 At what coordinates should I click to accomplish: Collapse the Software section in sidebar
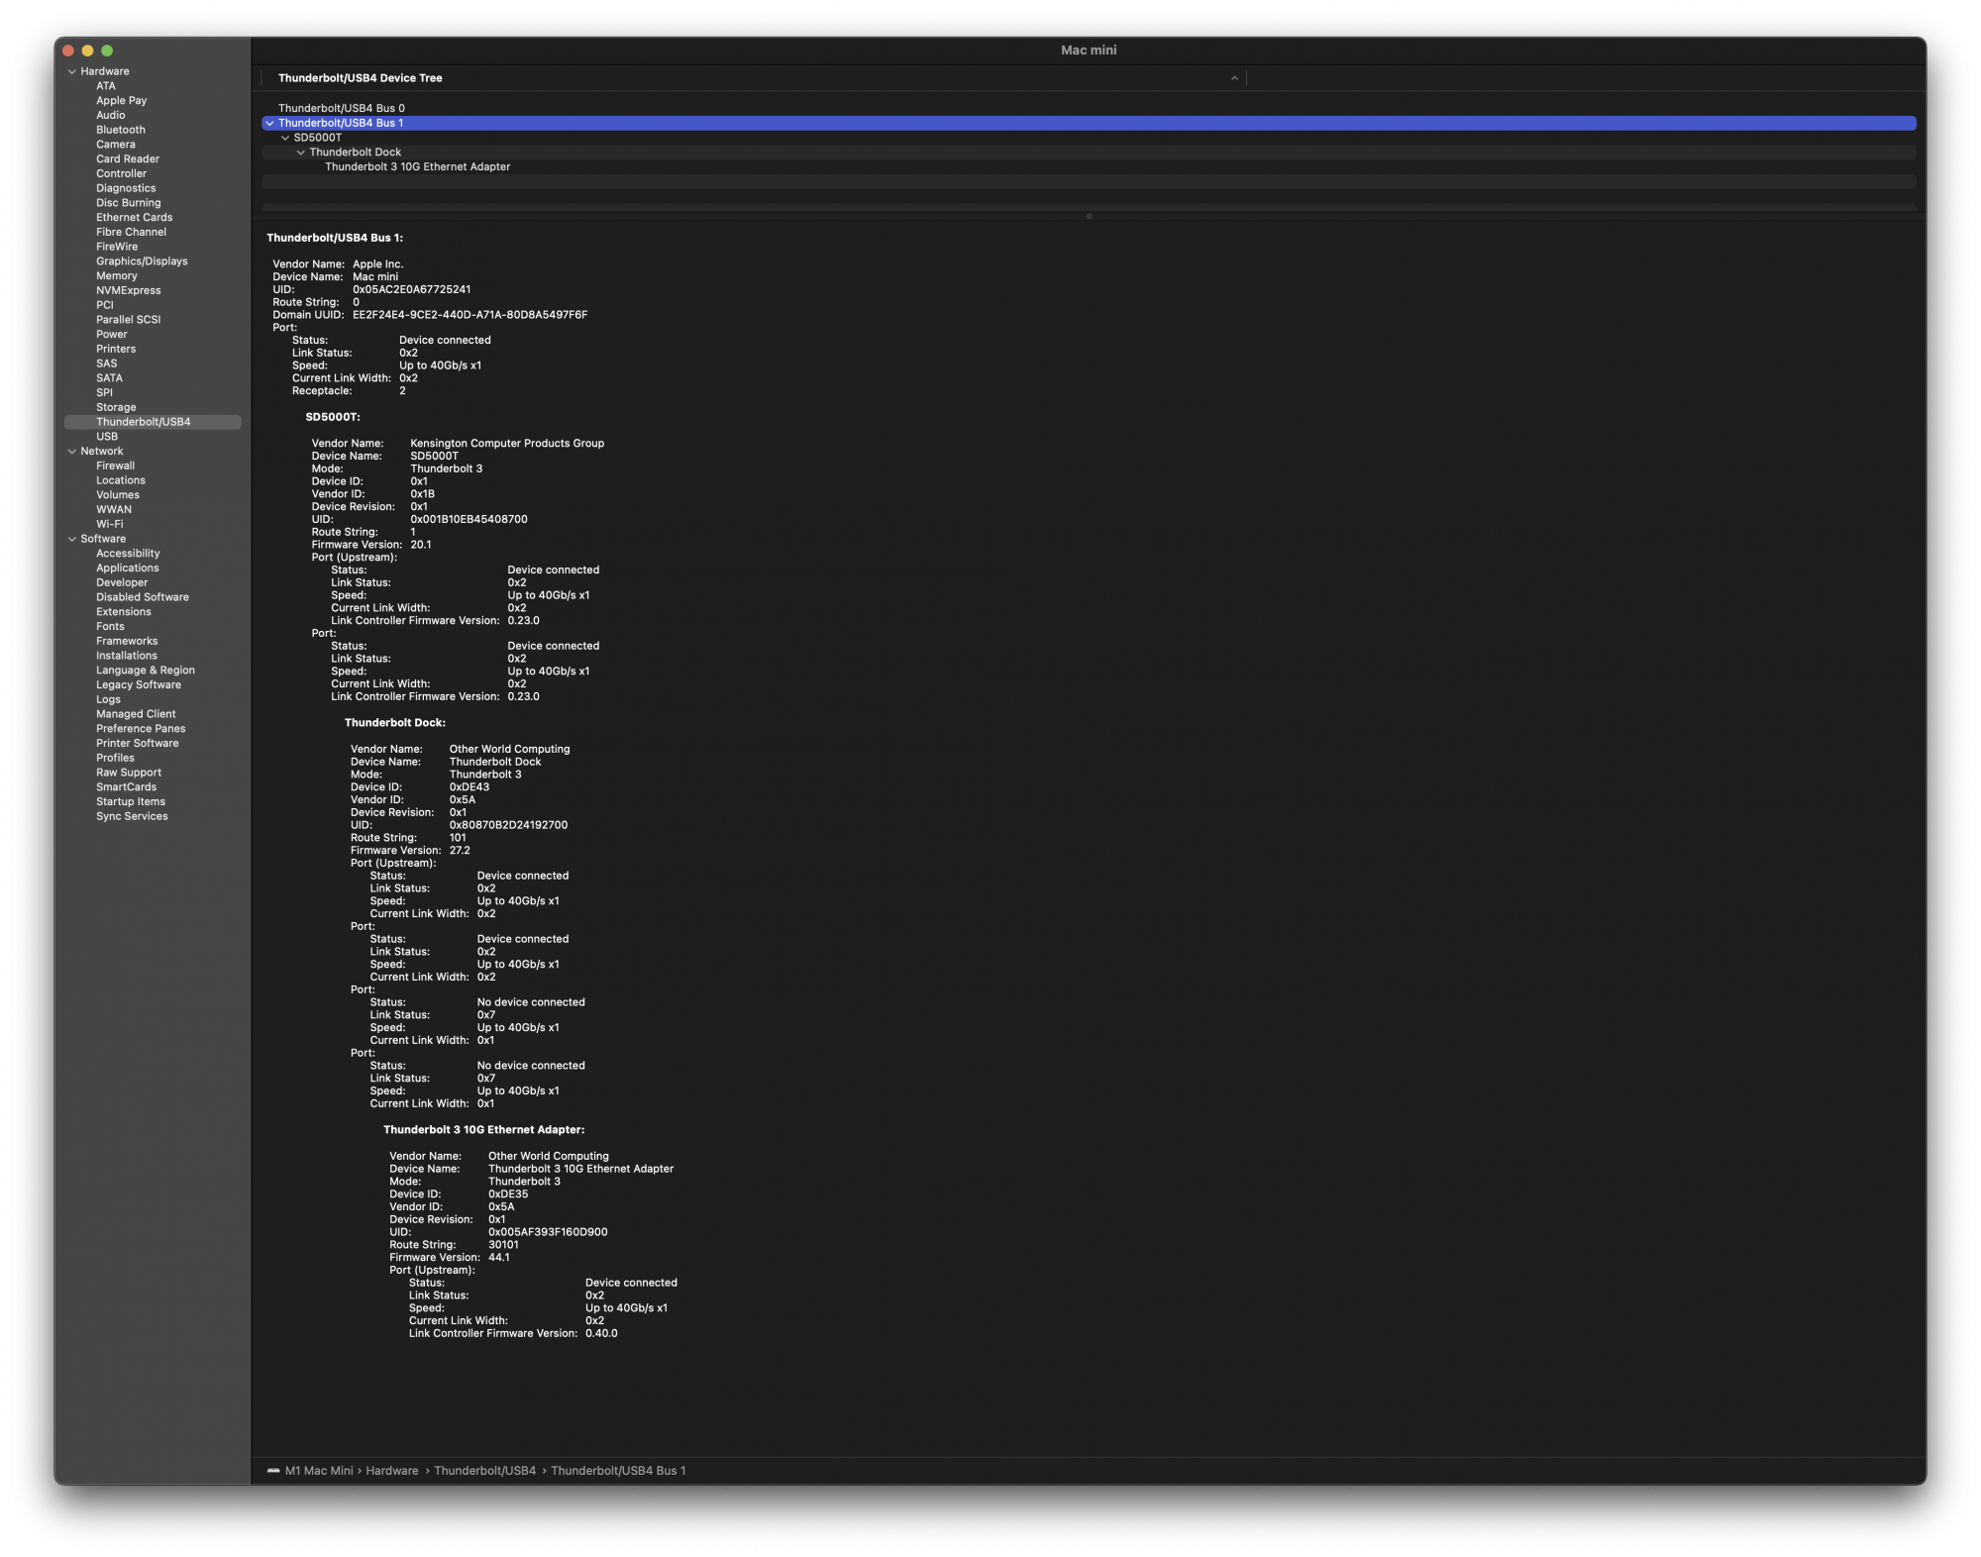71,539
